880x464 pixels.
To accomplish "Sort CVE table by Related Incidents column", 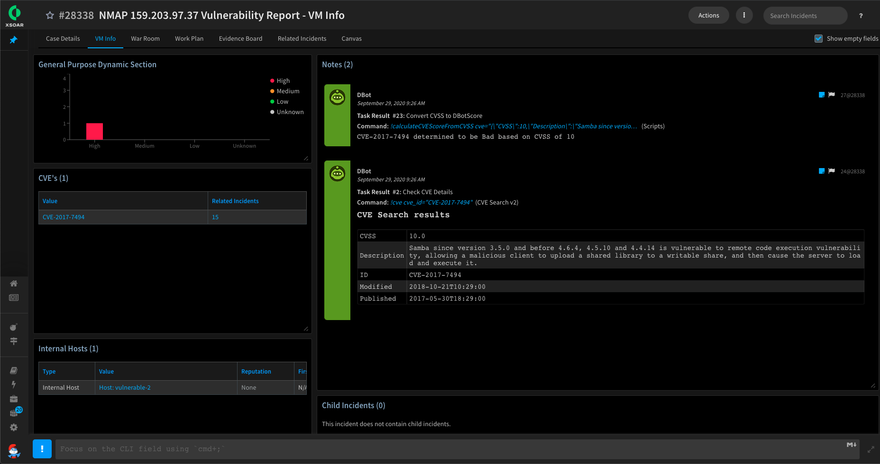I will (235, 201).
